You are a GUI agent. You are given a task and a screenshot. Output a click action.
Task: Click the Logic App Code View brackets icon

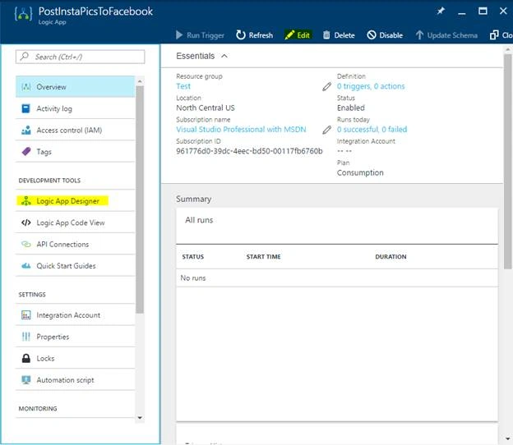[x=25, y=222]
